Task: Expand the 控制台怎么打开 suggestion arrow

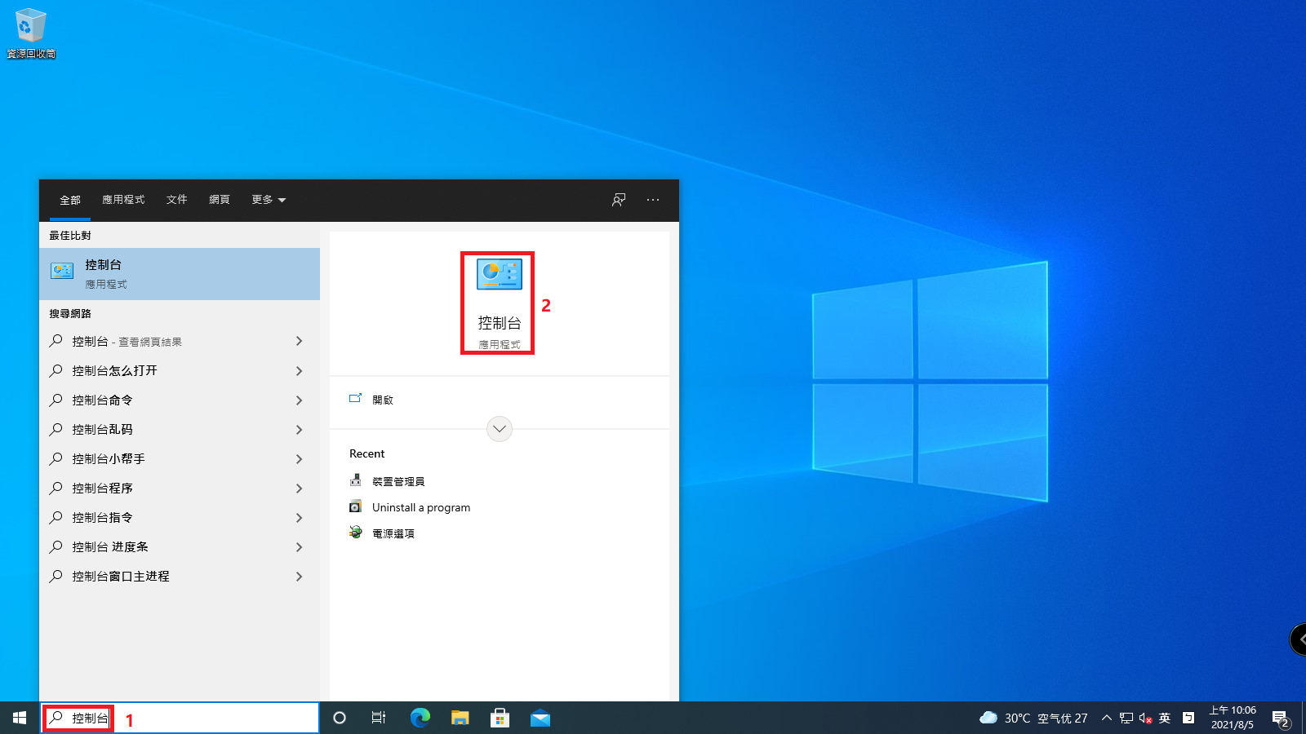Action: [299, 371]
